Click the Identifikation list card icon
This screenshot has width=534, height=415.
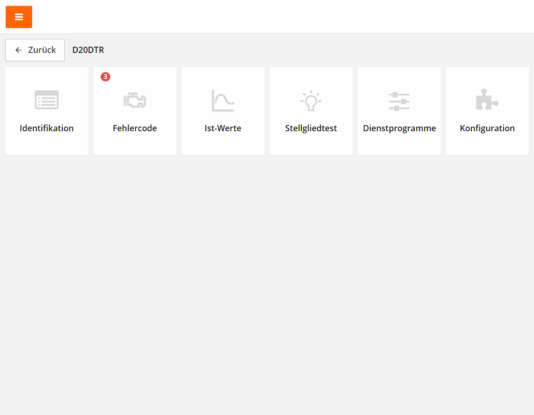click(x=47, y=100)
